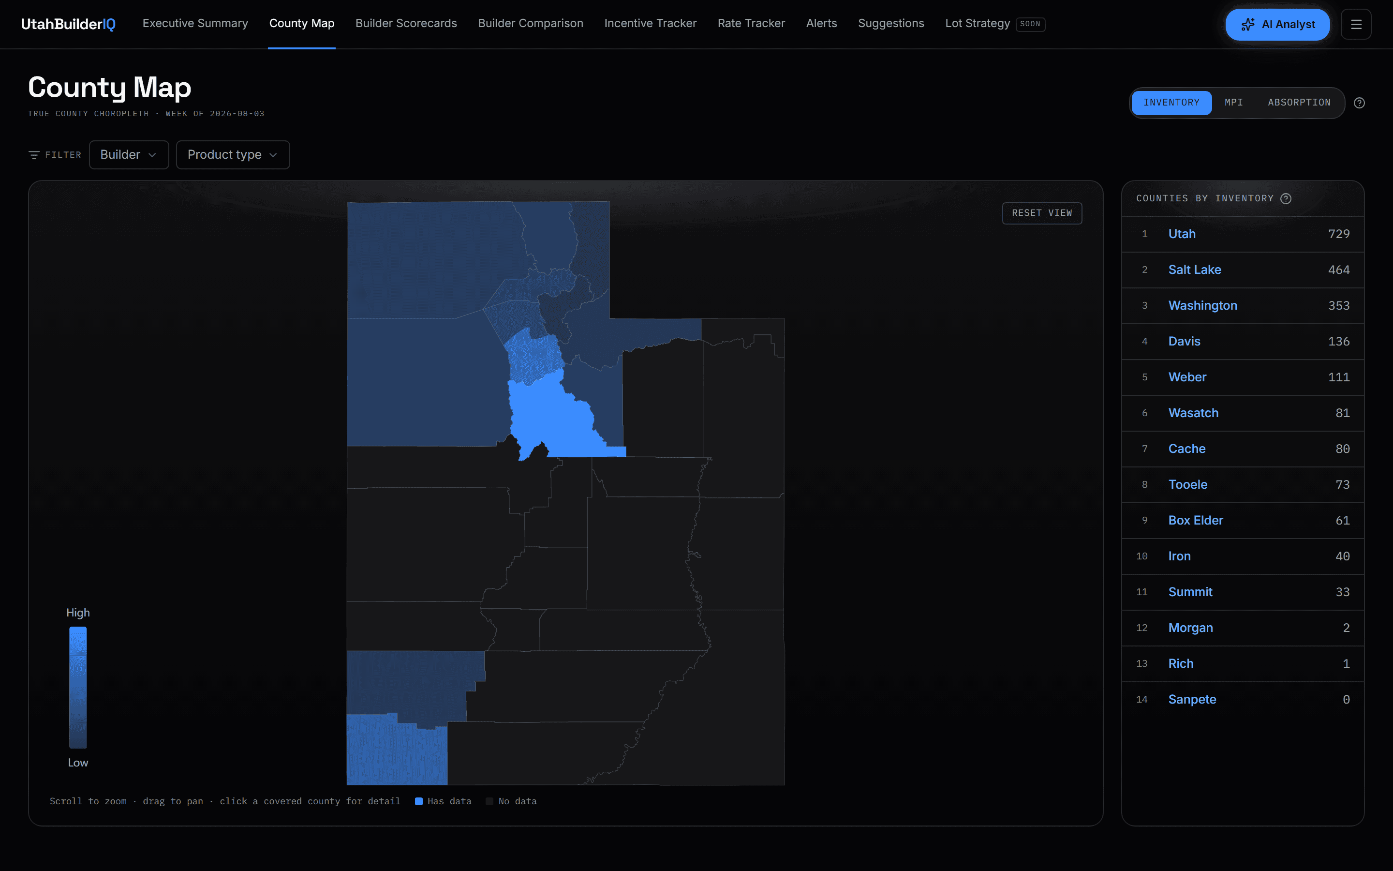1393x871 pixels.
Task: Open Salt Lake county link
Action: tap(1194, 270)
